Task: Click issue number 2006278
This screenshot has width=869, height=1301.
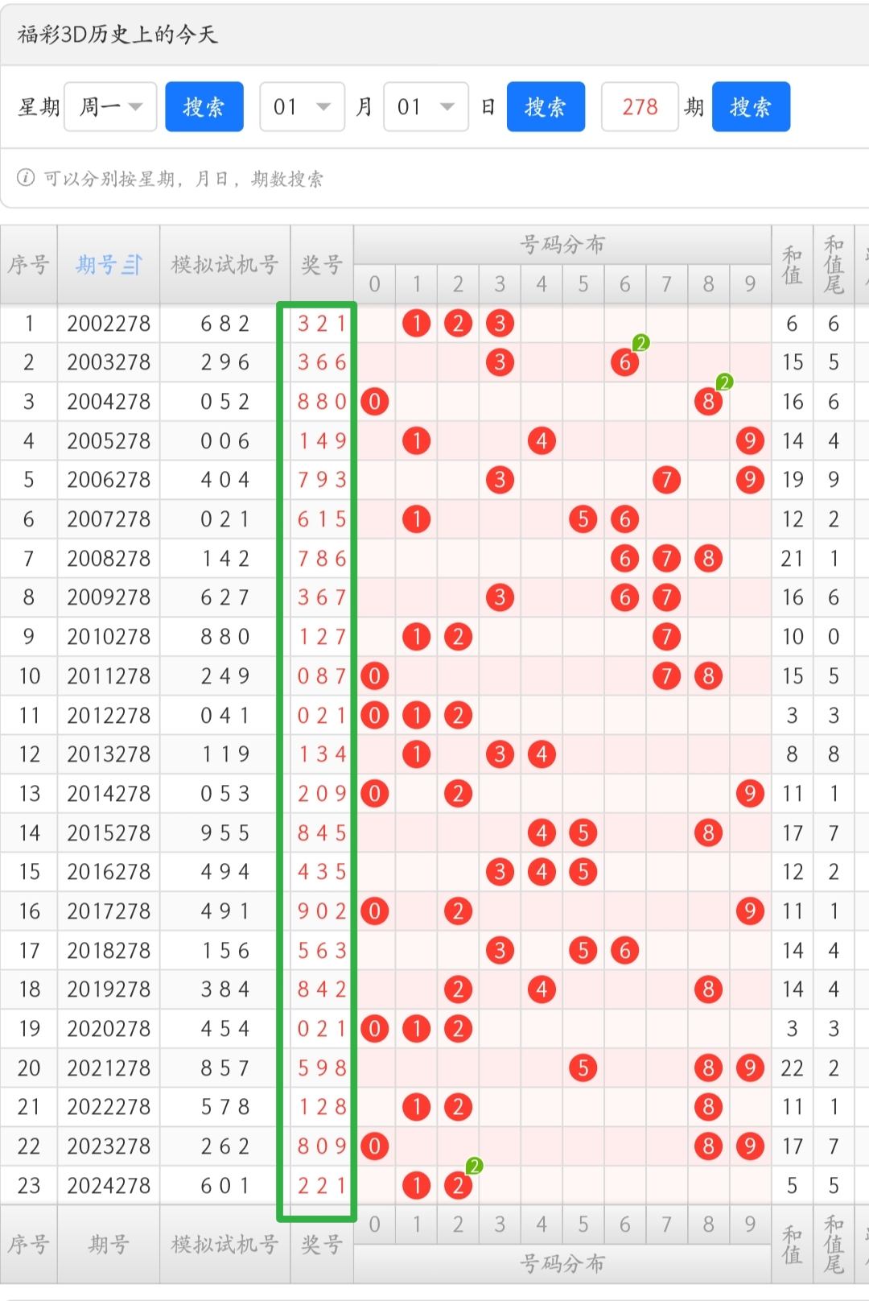Action: [x=109, y=480]
